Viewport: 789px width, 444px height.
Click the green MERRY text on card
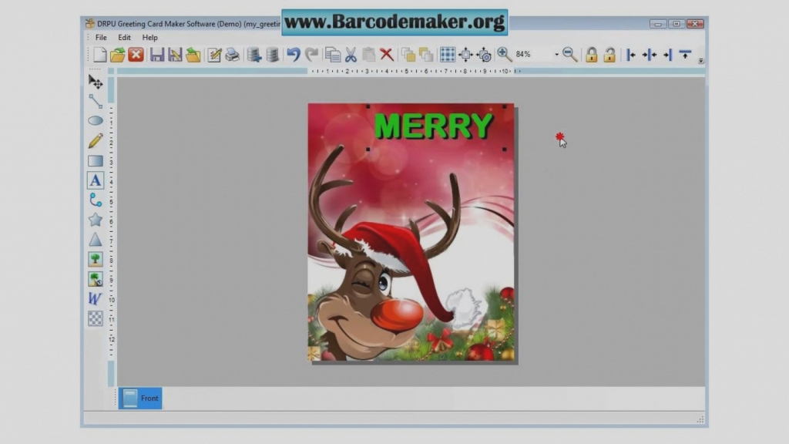433,126
